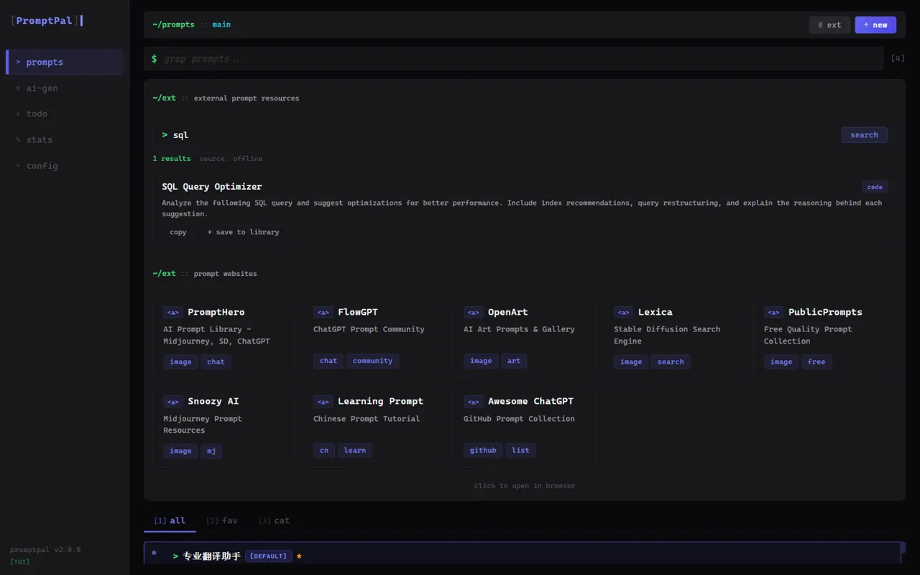Viewport: 920px width, 575px height.
Task: Click the art tag on OpenArt
Action: (x=514, y=361)
